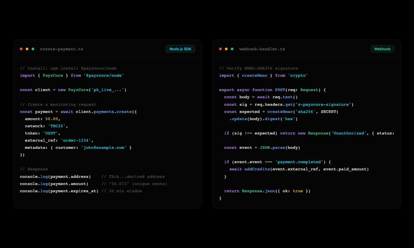Open the webhook-handler.ts tab title
414x248 pixels.
[x=262, y=49]
